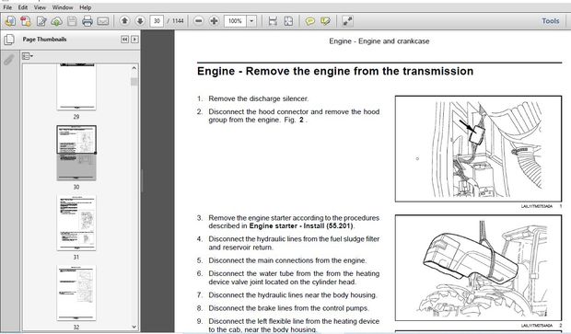This screenshot has width=571, height=334.
Task: Select the page 32 thumbnail
Action: (76, 294)
